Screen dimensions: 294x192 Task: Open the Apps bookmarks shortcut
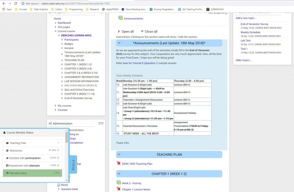pos(7,9)
